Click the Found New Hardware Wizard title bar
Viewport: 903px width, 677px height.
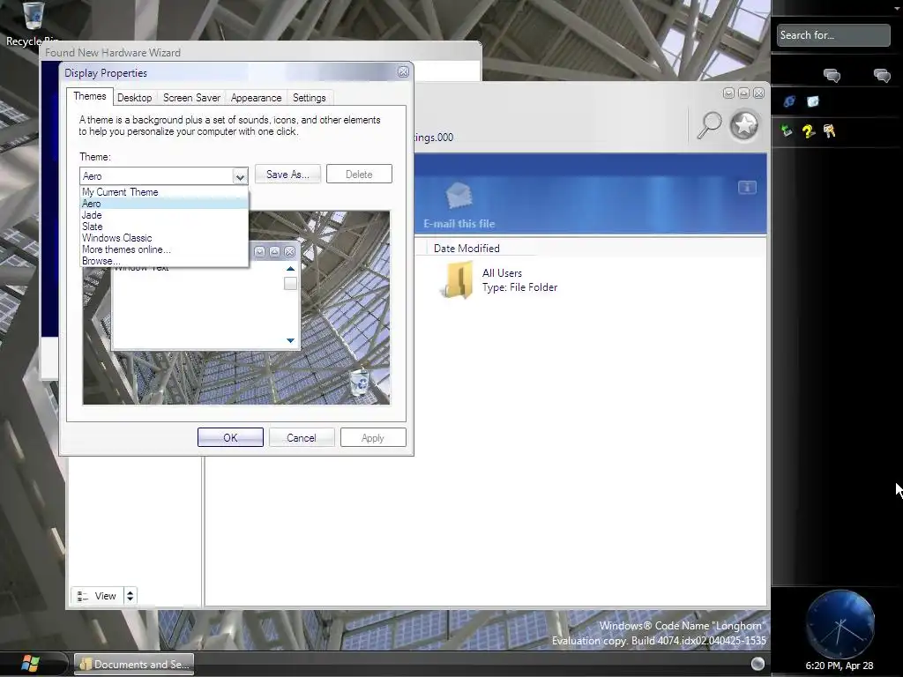[260, 52]
